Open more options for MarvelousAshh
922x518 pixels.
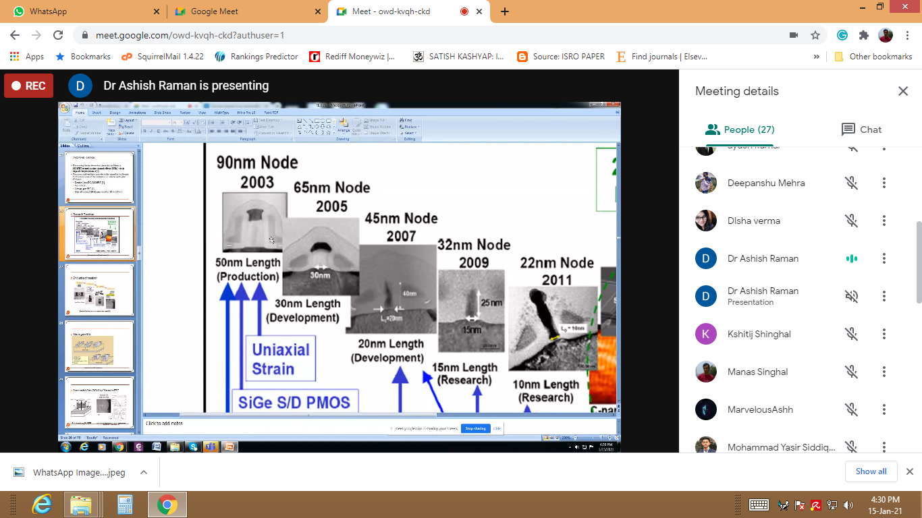884,409
